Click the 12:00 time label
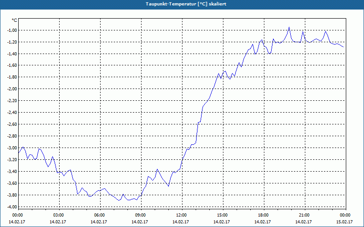The image size is (364, 227). click(x=181, y=215)
